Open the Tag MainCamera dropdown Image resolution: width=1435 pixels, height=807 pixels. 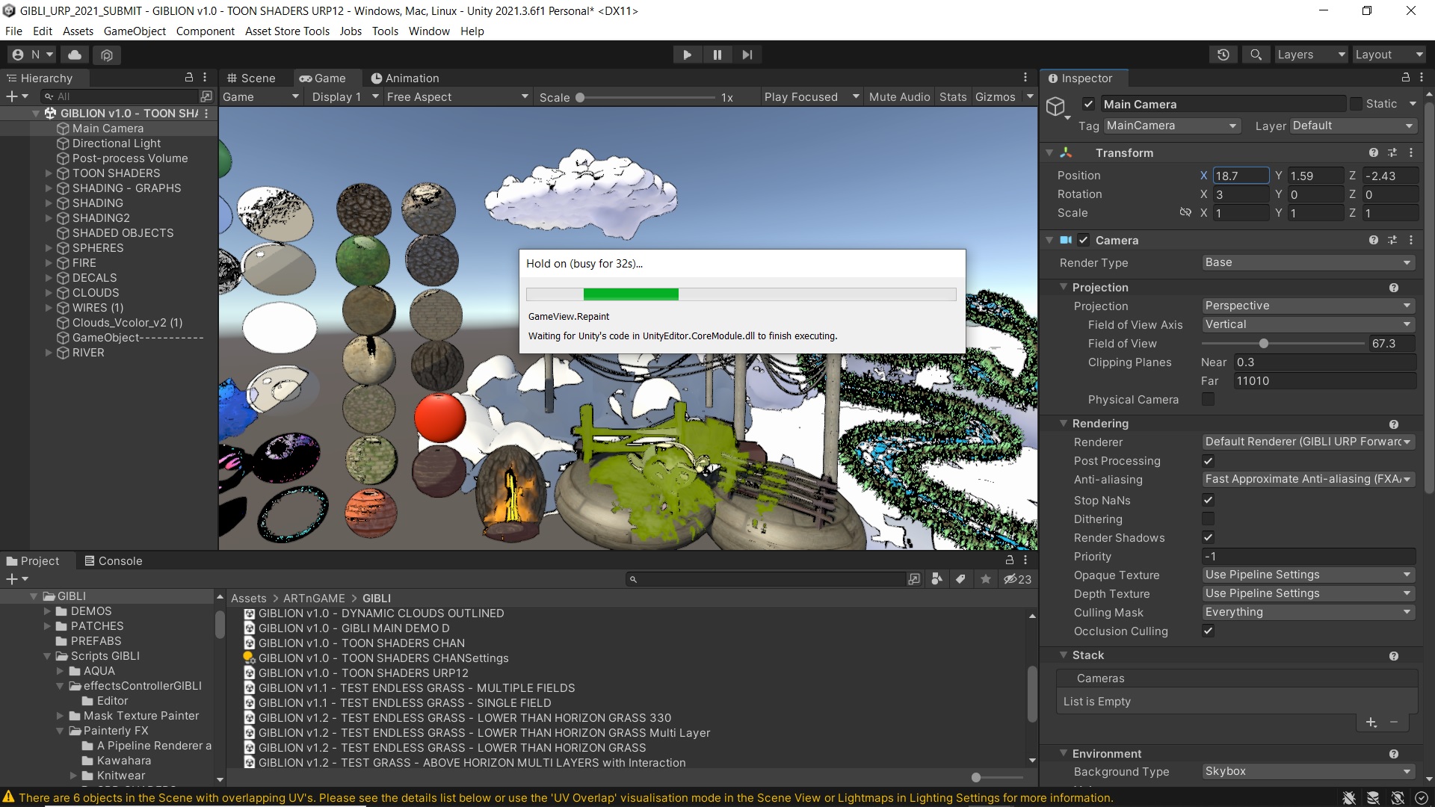pos(1172,126)
